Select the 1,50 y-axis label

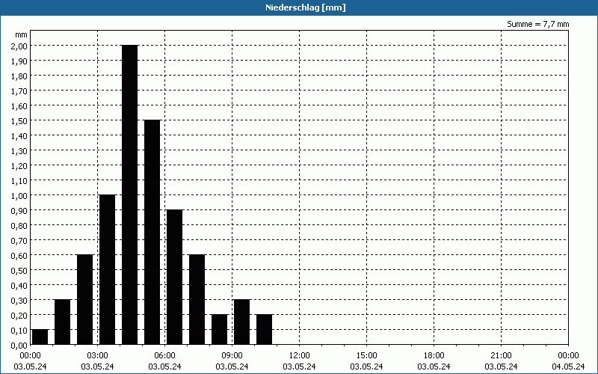coord(20,120)
